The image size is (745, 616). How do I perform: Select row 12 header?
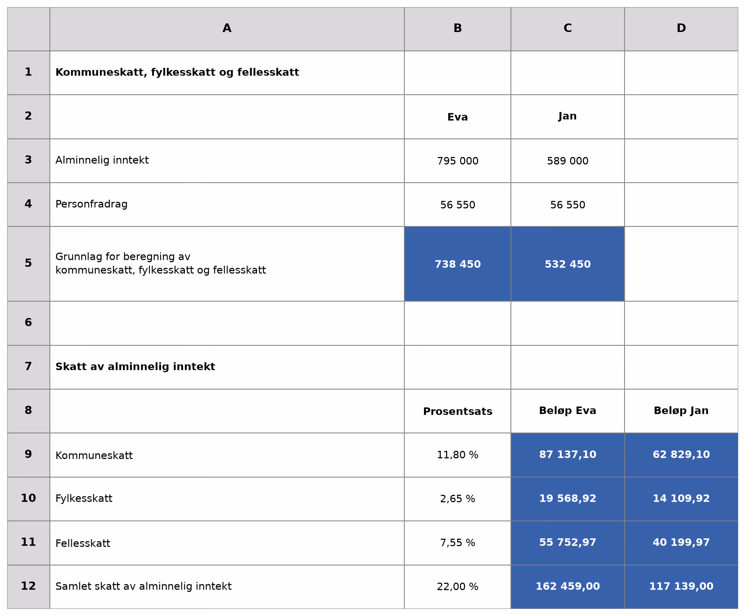click(x=29, y=587)
